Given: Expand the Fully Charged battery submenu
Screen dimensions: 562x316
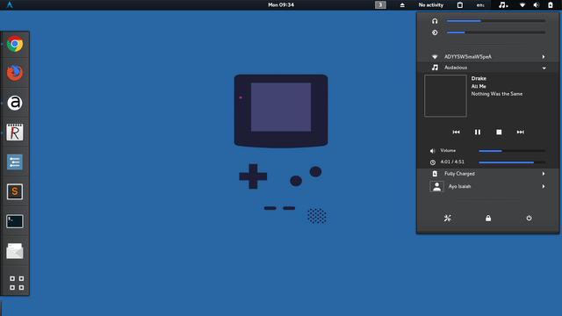Looking at the screenshot, I should 488,174.
